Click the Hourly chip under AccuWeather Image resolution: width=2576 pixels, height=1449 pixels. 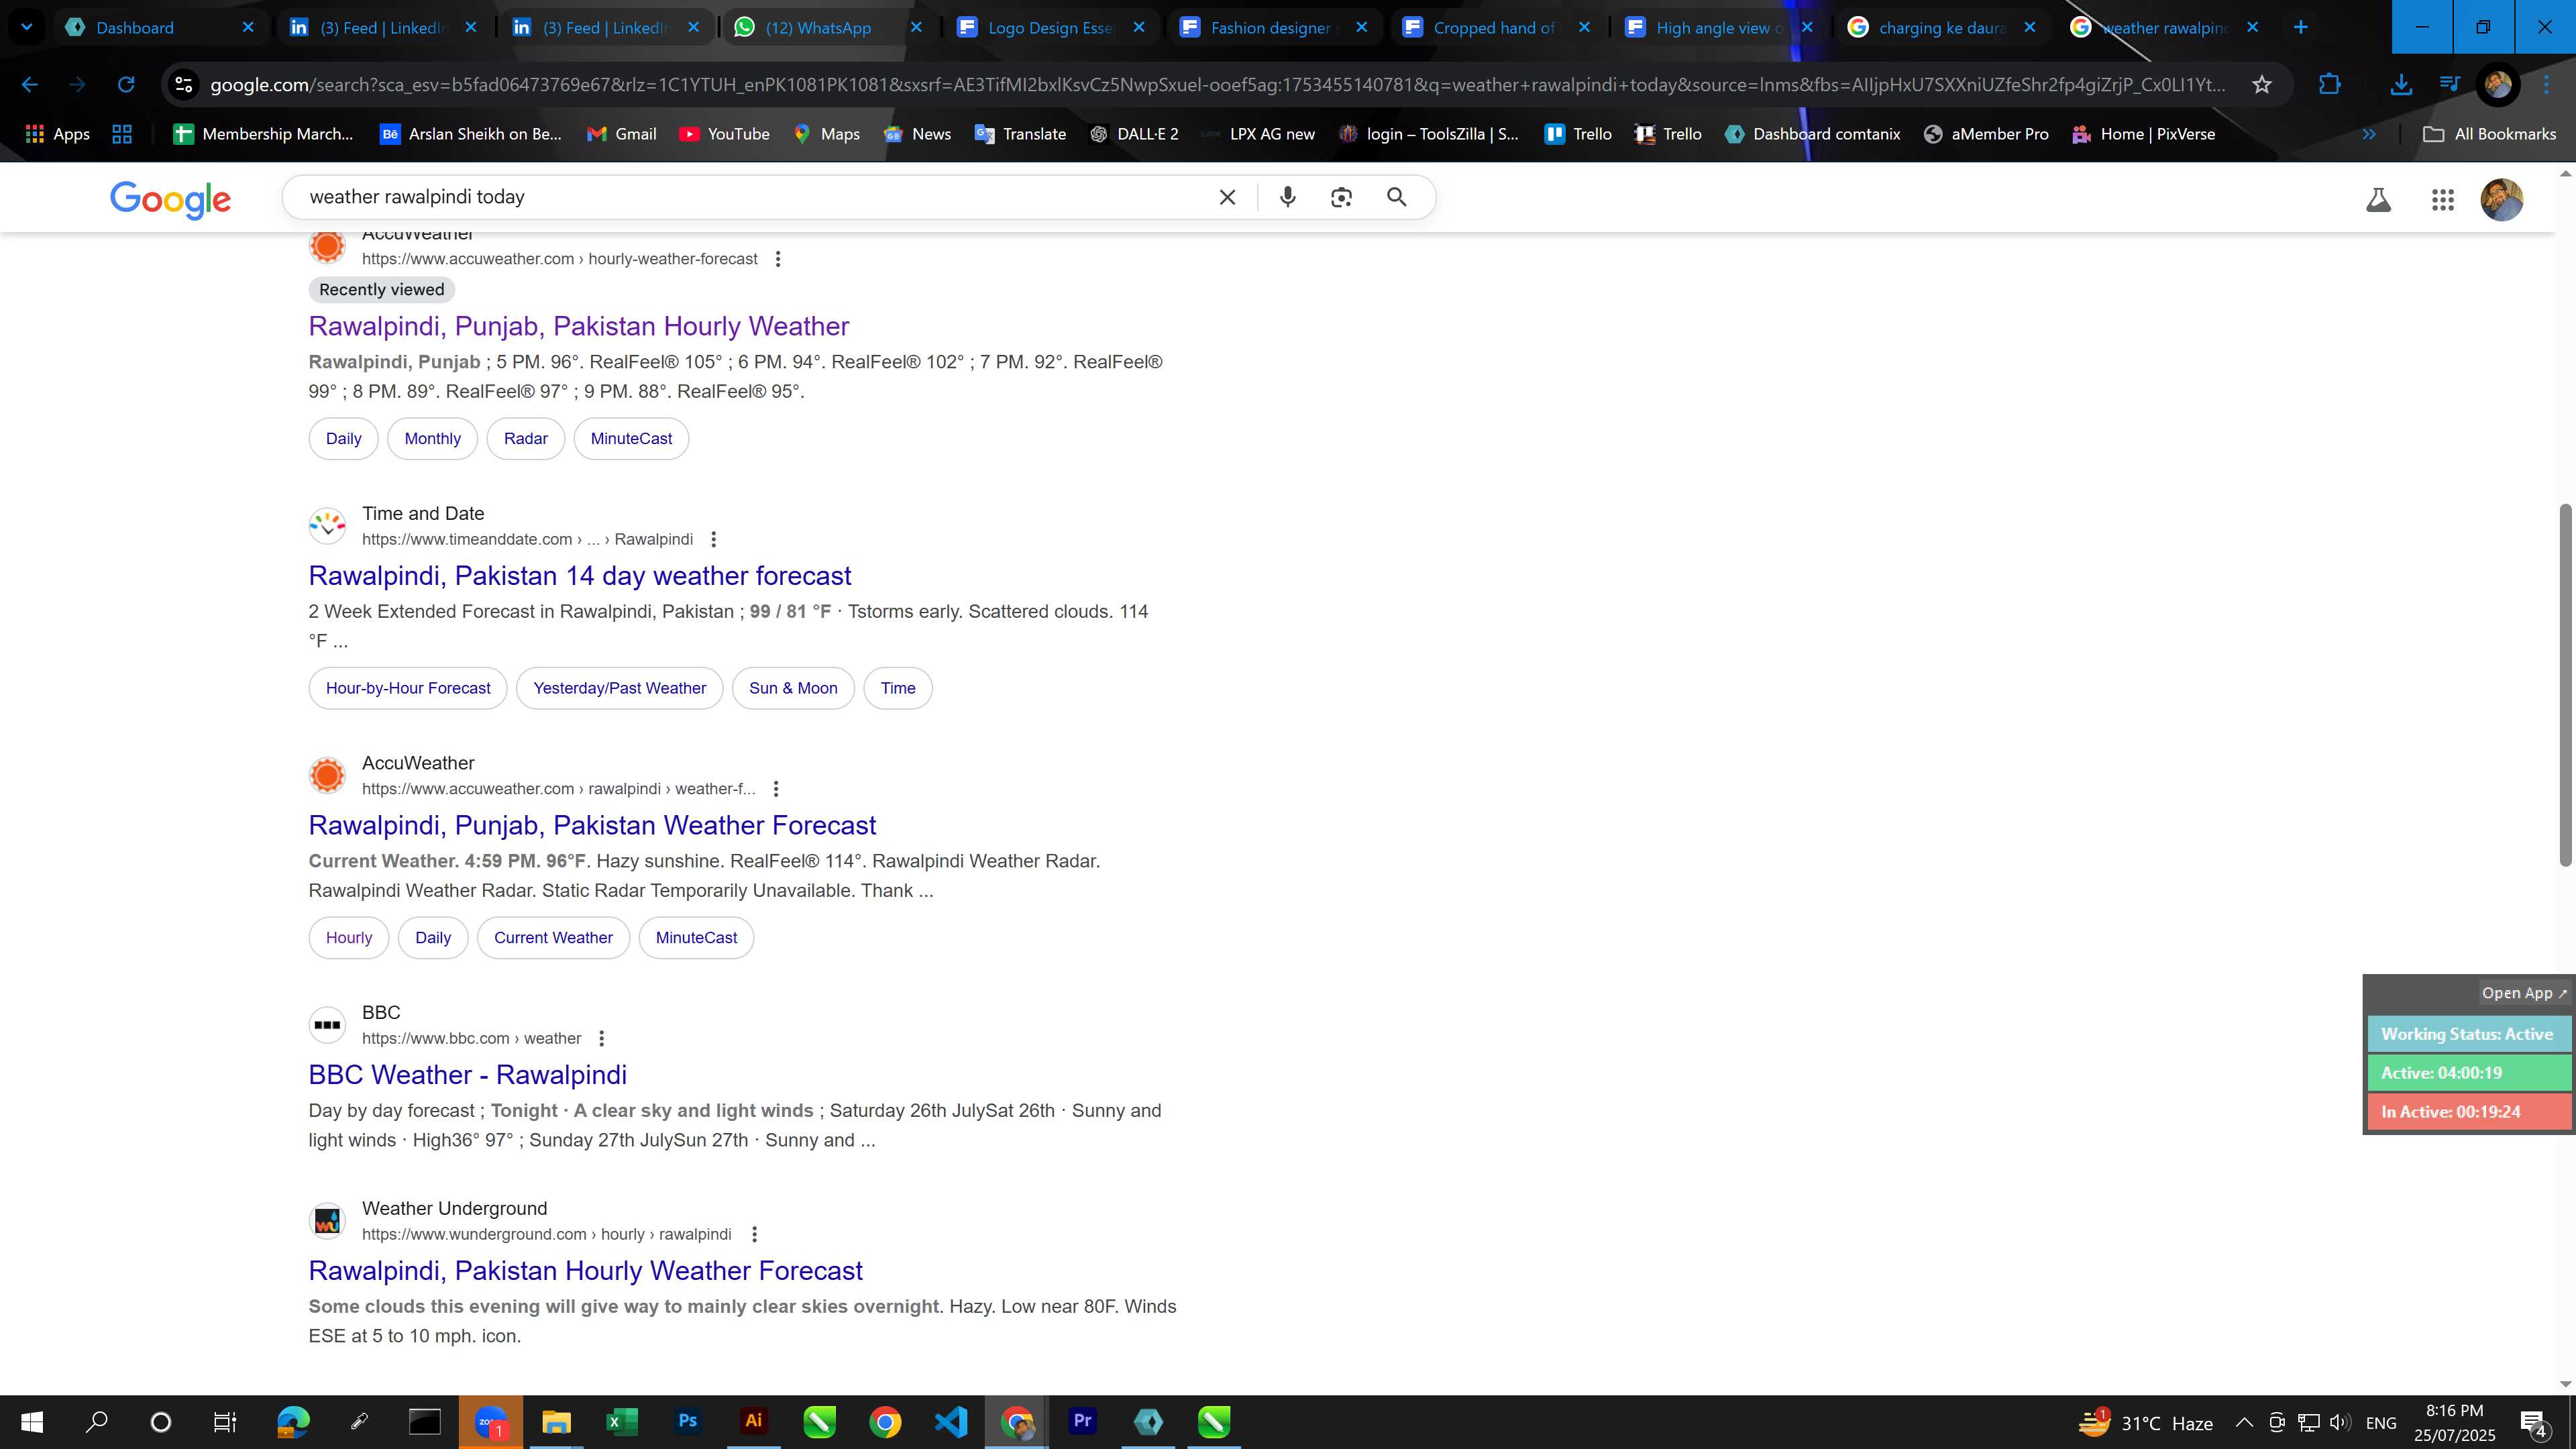pyautogui.click(x=349, y=938)
